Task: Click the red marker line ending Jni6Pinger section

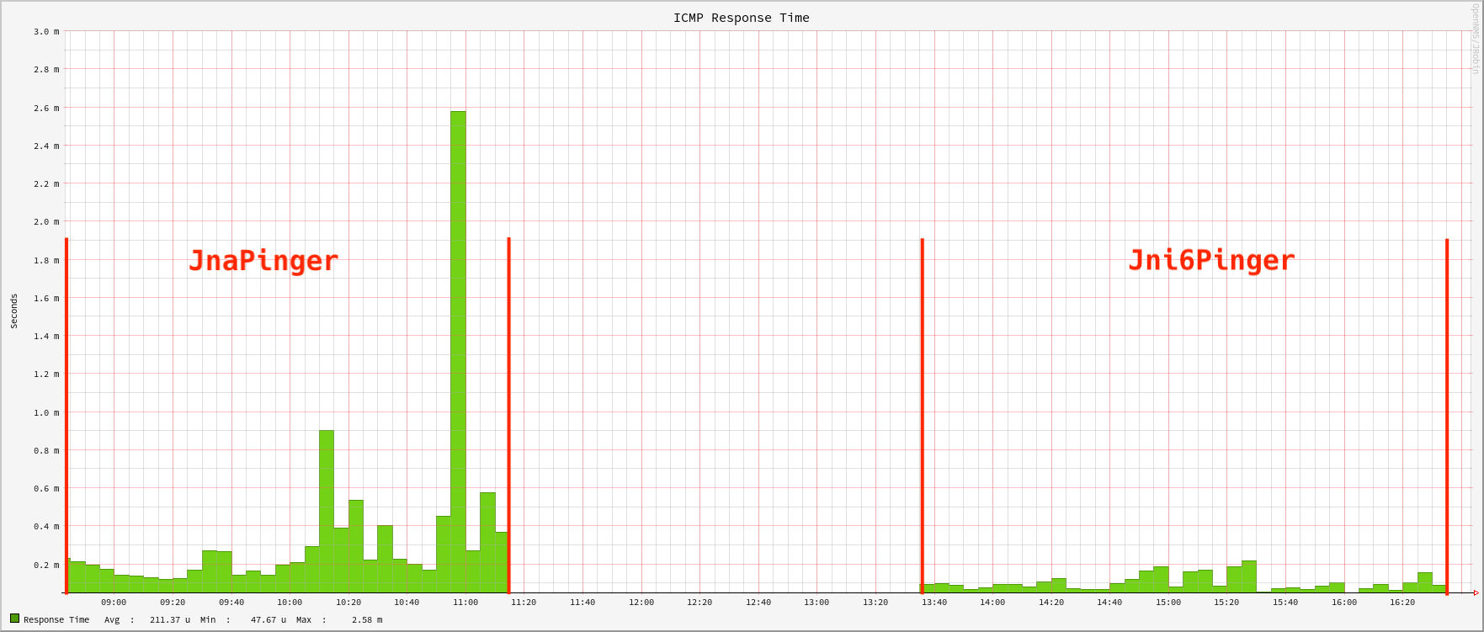Action: (x=1447, y=416)
